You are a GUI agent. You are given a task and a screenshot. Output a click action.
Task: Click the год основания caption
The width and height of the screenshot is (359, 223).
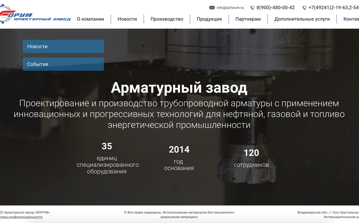pos(179,165)
